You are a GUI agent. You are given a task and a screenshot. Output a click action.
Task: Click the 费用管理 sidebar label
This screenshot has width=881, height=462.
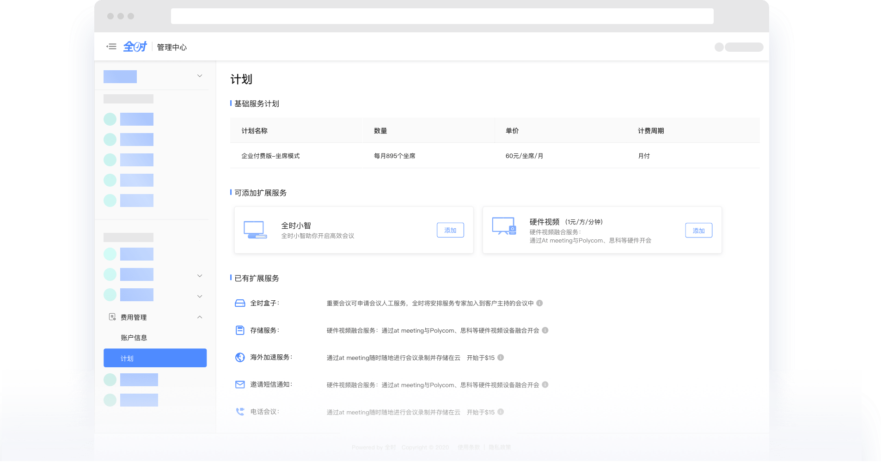pyautogui.click(x=134, y=317)
